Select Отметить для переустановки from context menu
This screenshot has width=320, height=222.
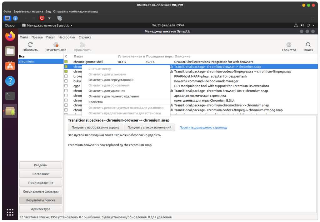[111, 80]
